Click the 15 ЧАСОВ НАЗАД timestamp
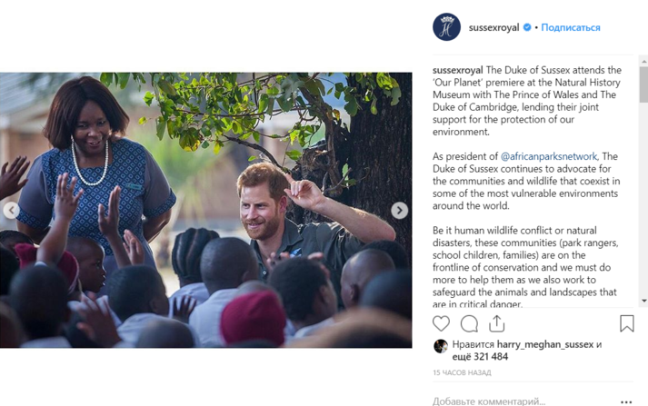The height and width of the screenshot is (406, 648). click(462, 373)
